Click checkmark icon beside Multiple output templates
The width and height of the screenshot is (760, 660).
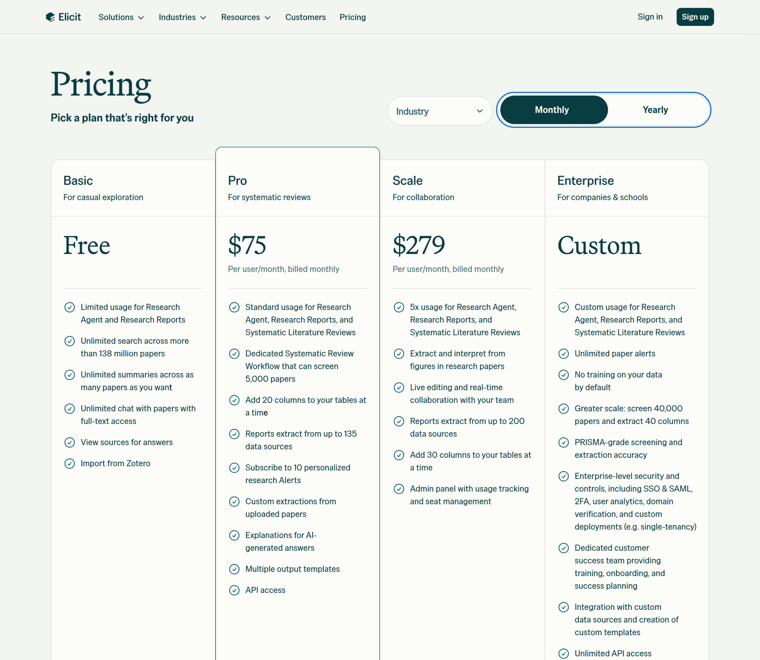pyautogui.click(x=234, y=569)
